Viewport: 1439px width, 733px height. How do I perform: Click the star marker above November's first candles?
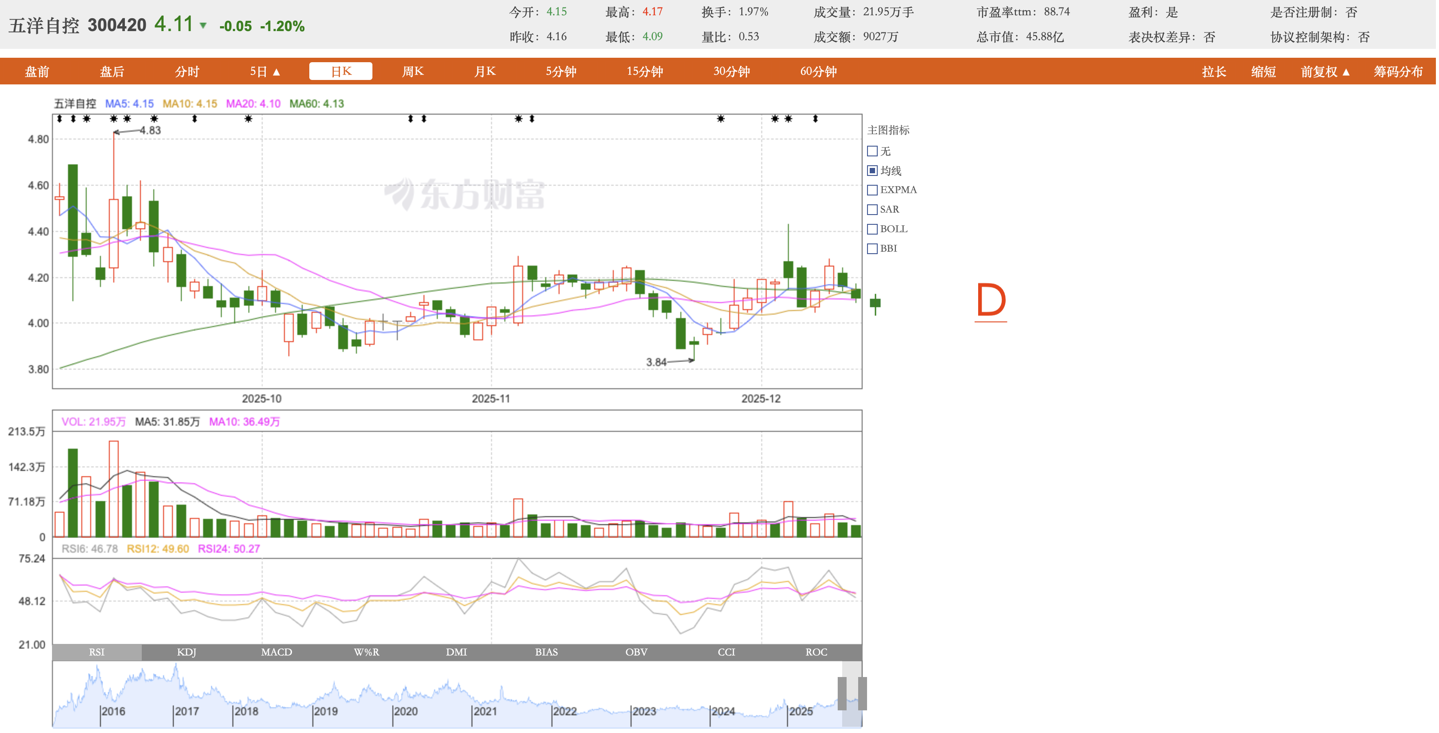[x=518, y=119]
